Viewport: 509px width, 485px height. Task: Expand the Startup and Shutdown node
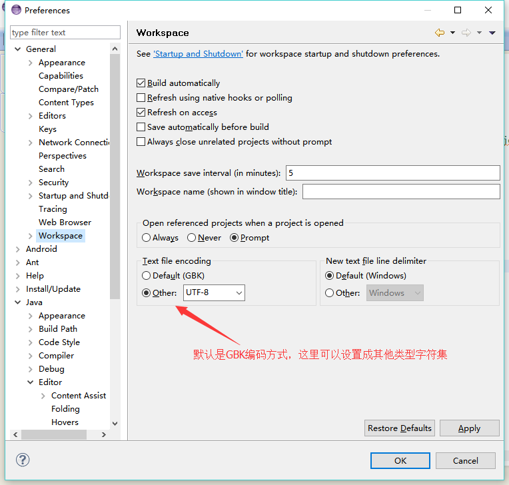coord(31,196)
